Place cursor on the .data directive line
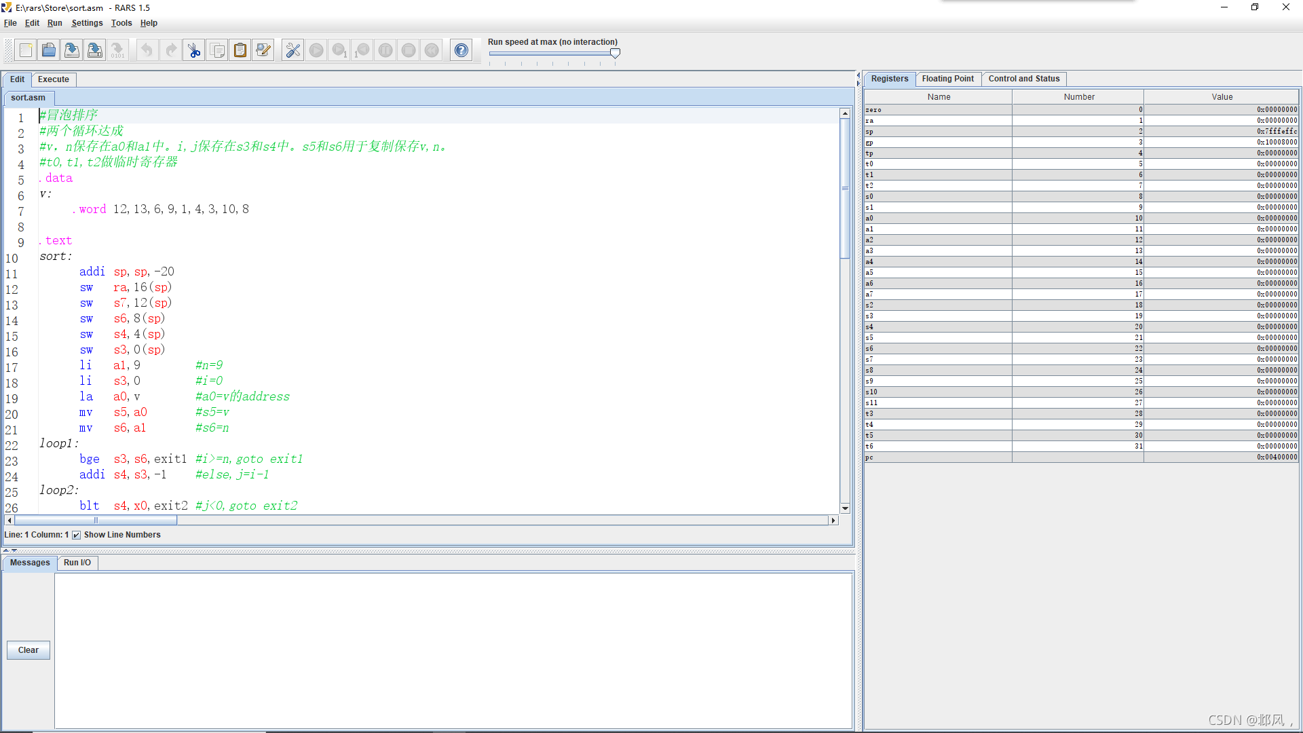The height and width of the screenshot is (733, 1303). coord(56,178)
